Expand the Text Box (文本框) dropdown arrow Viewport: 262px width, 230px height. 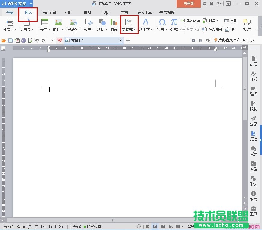tap(135, 30)
